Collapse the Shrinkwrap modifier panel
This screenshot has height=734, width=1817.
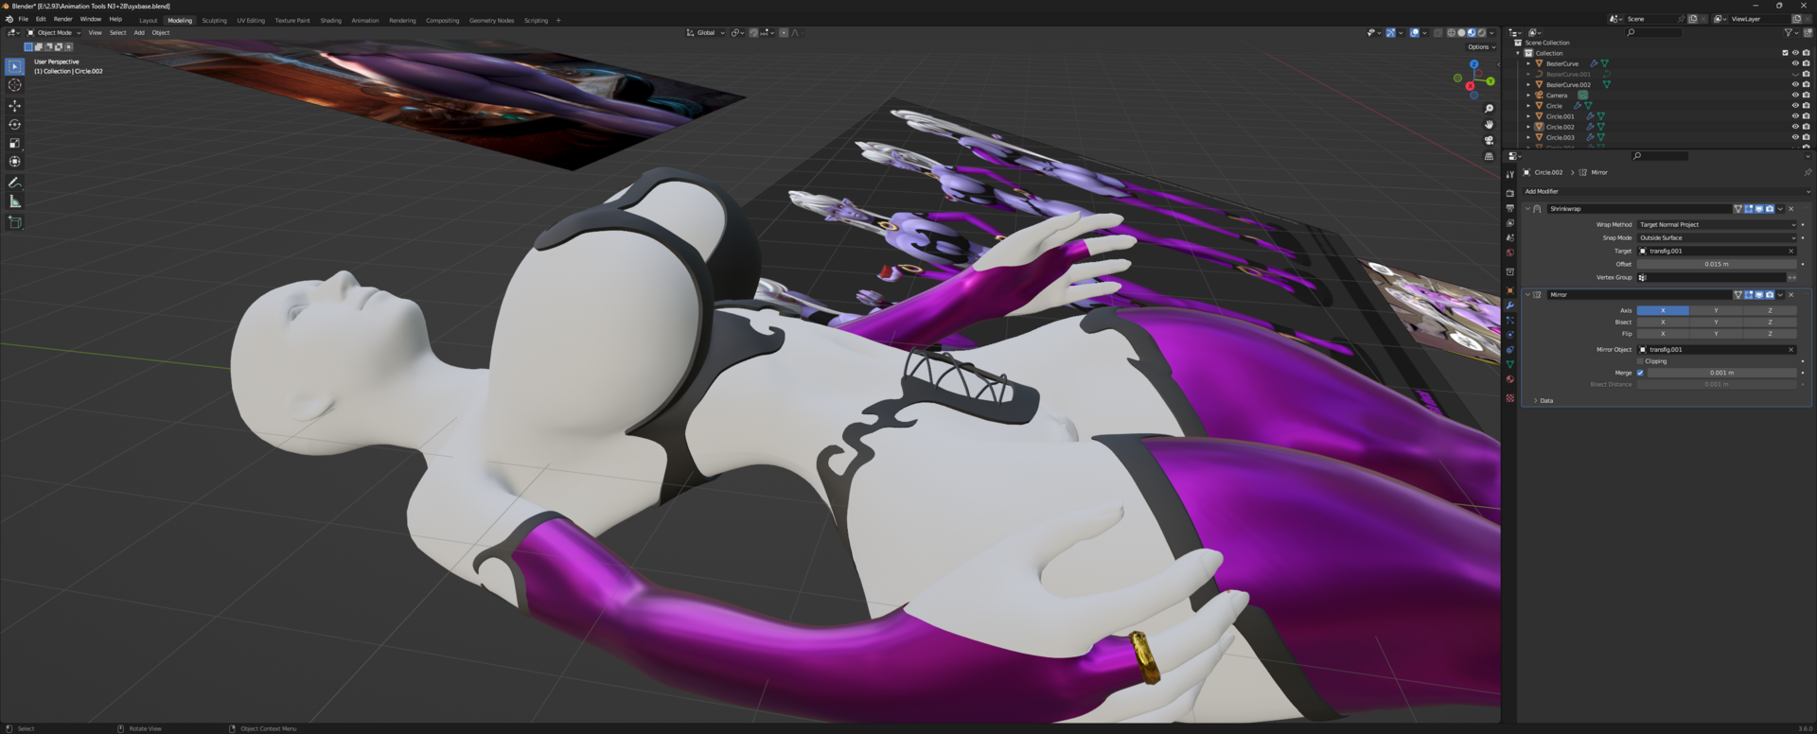(1527, 209)
